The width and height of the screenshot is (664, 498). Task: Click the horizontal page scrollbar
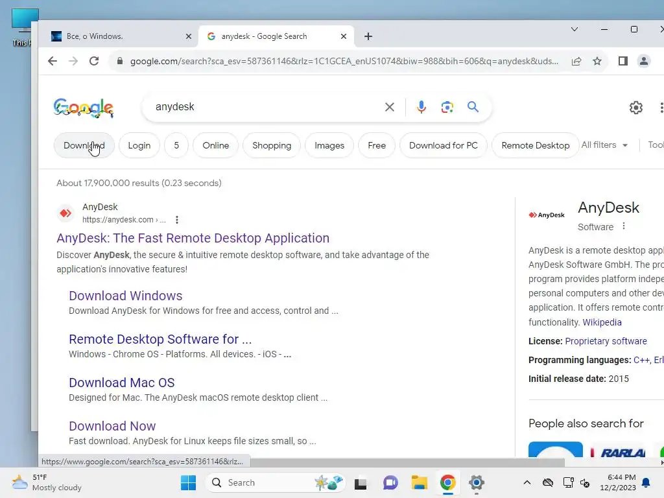pos(407,462)
